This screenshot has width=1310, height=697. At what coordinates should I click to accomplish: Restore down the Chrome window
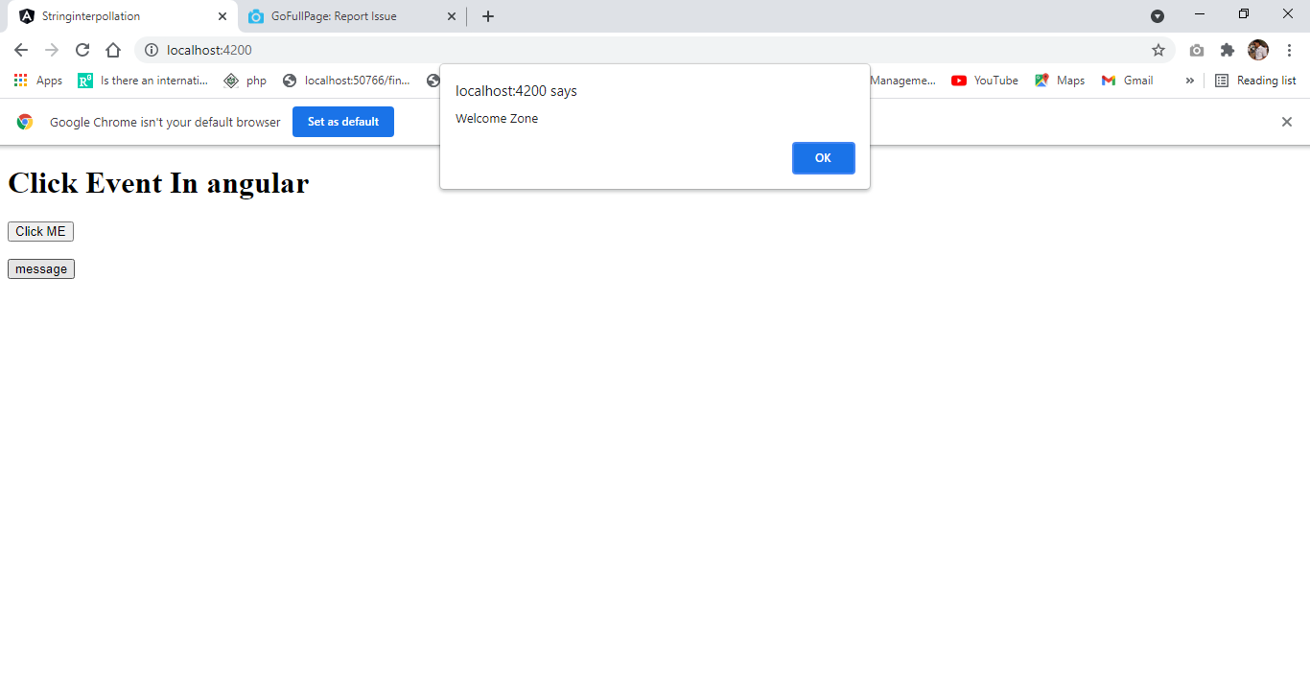(1244, 14)
